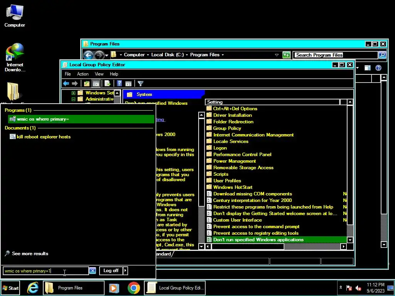Click the Filter funnel toolbar icon
Viewport: 395px width, 296px height.
point(140,83)
